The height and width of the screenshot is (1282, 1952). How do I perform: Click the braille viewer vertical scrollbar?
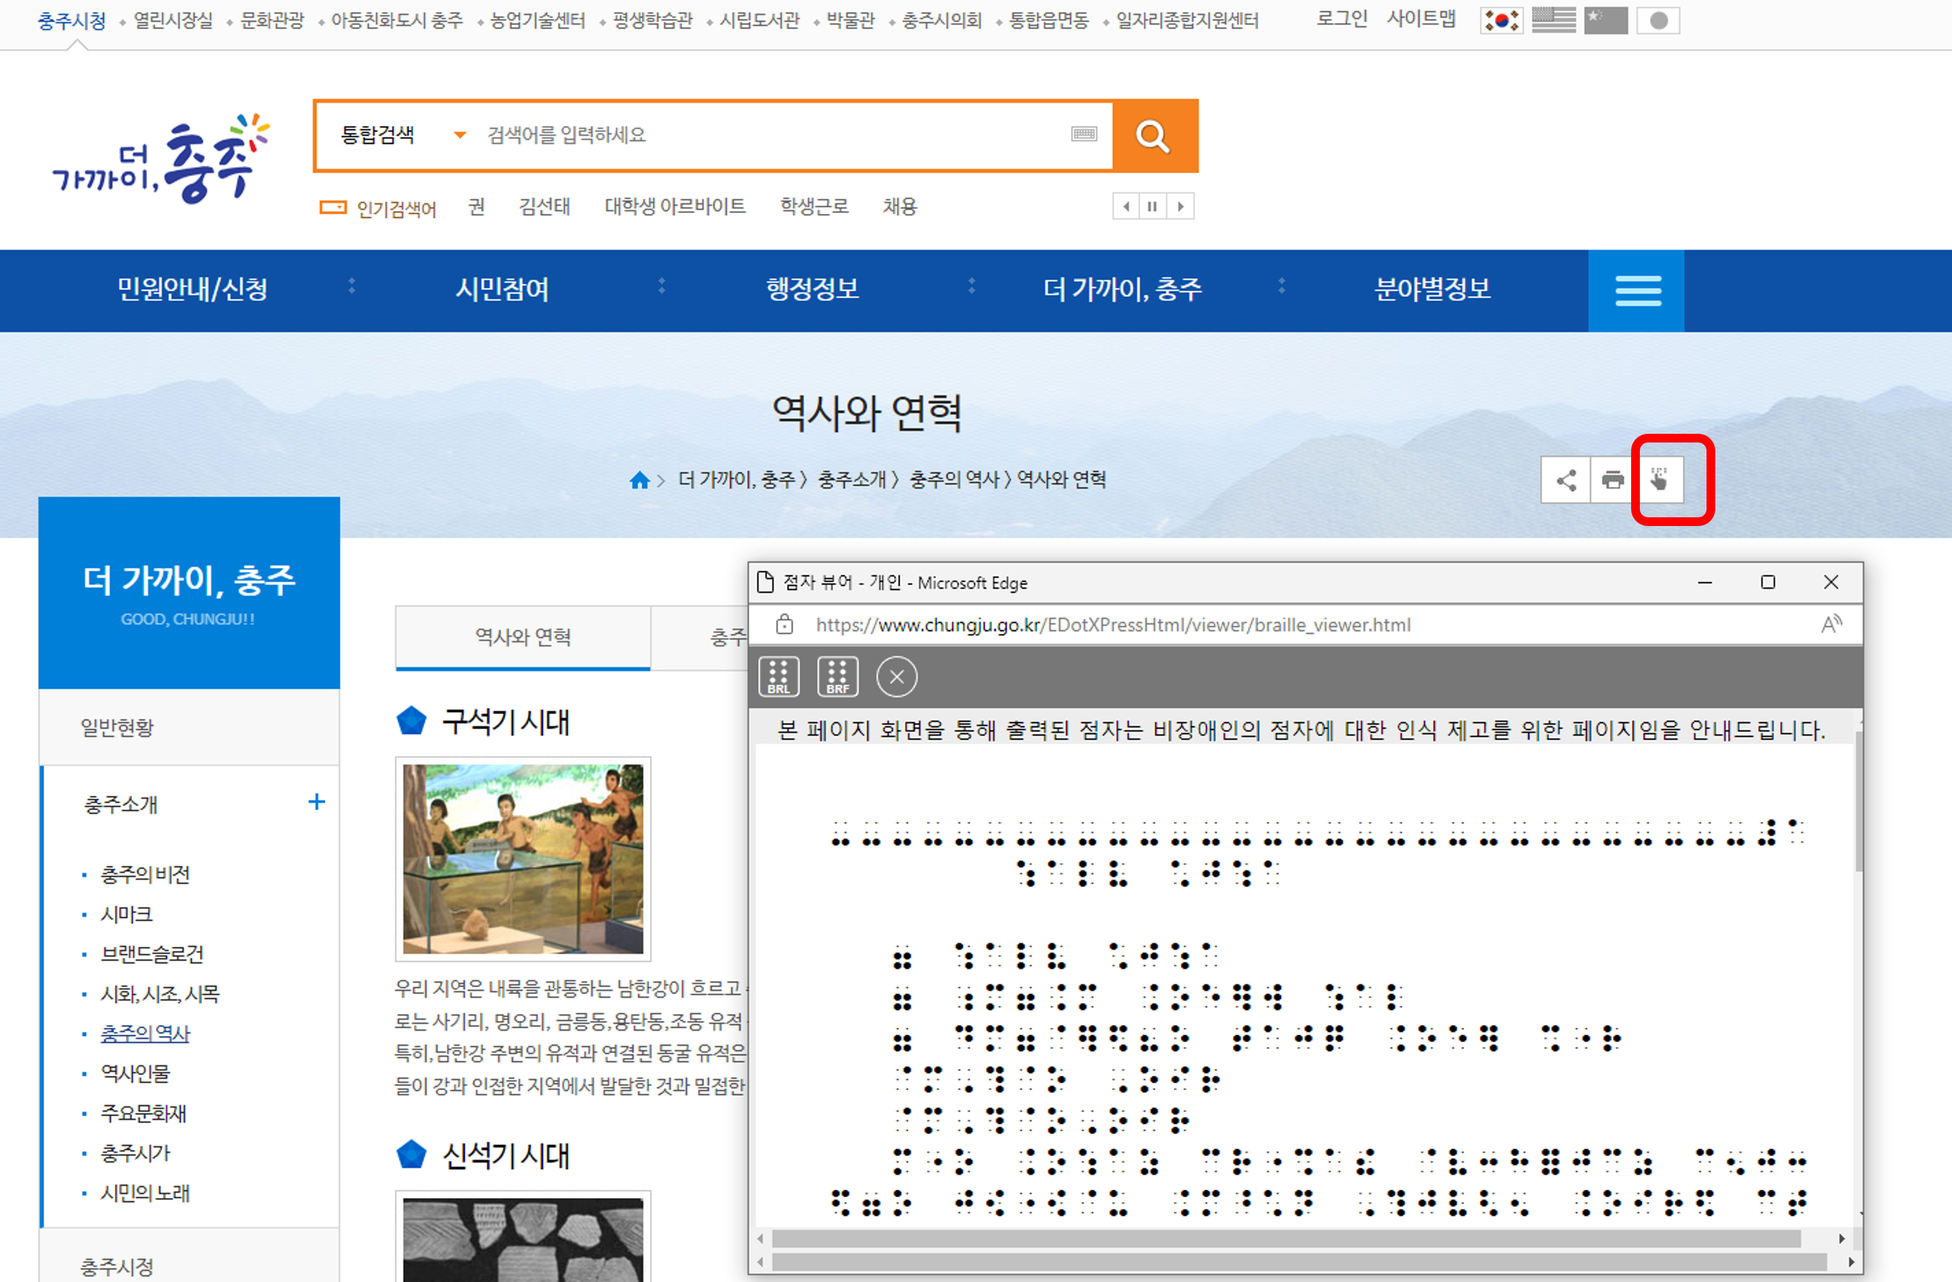(1859, 800)
